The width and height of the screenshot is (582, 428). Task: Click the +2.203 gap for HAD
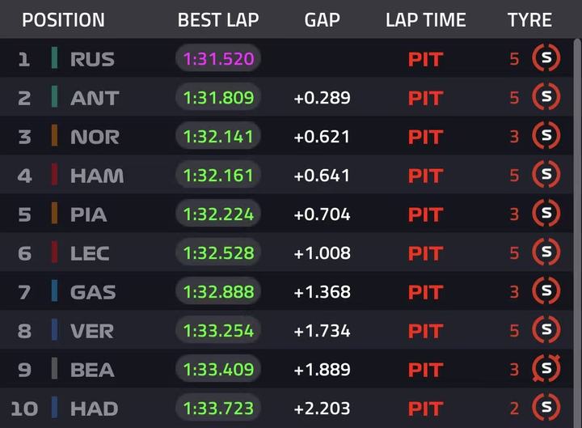pyautogui.click(x=322, y=409)
